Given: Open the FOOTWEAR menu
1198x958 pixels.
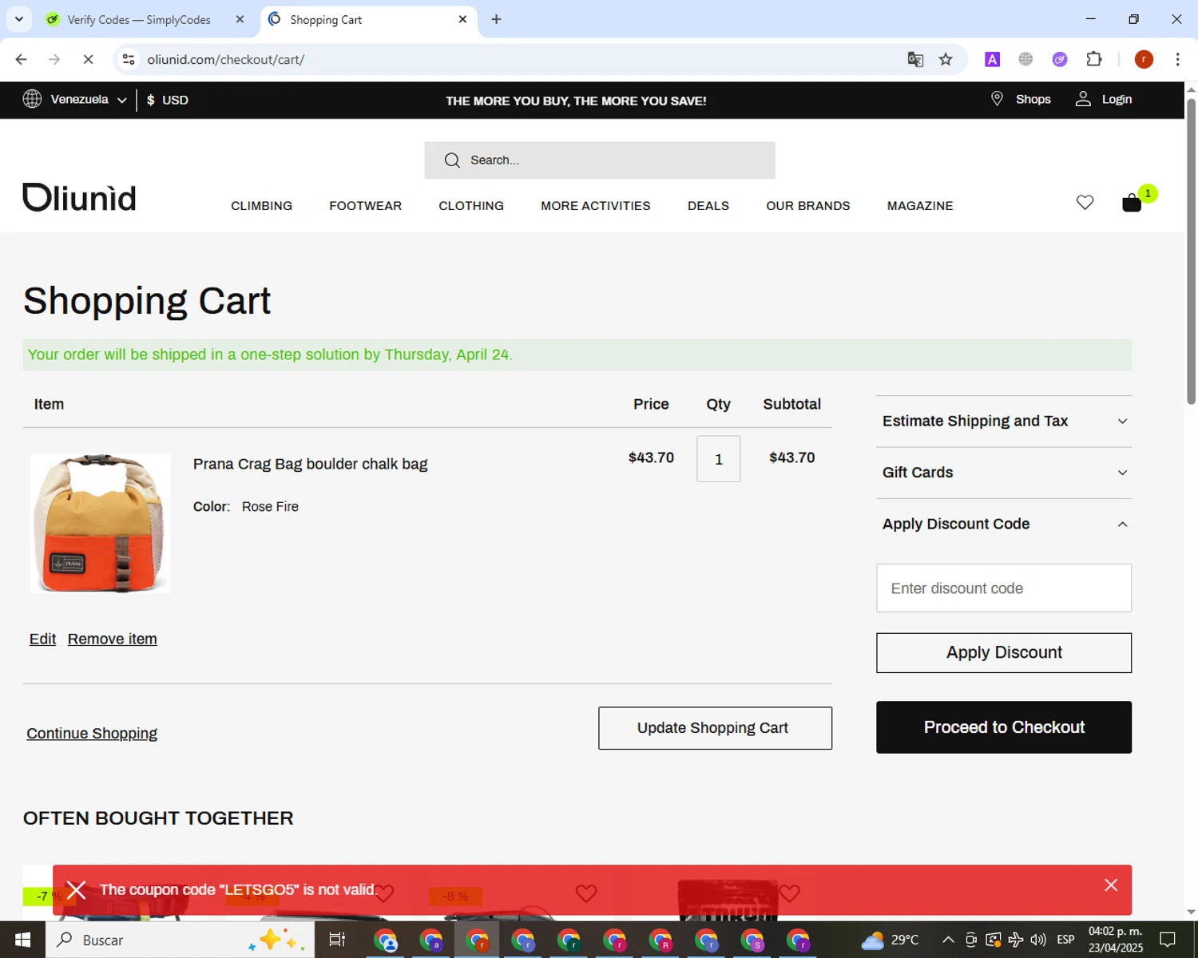Looking at the screenshot, I should 366,206.
